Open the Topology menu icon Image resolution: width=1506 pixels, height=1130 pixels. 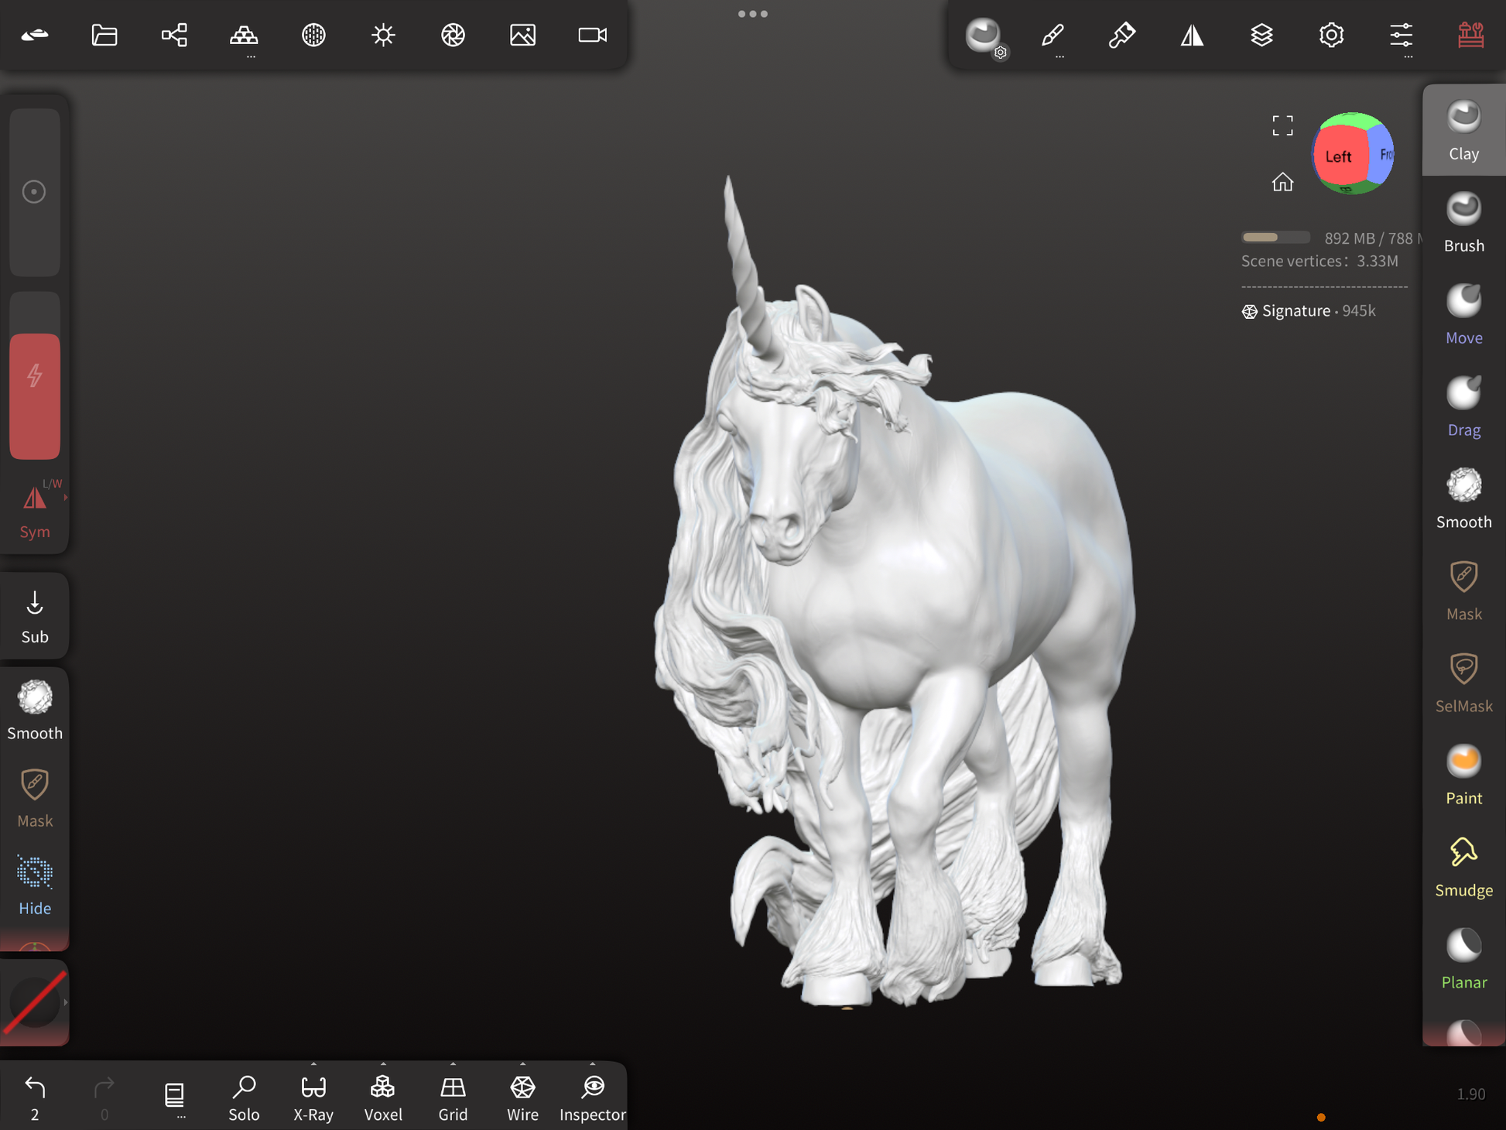pos(244,35)
